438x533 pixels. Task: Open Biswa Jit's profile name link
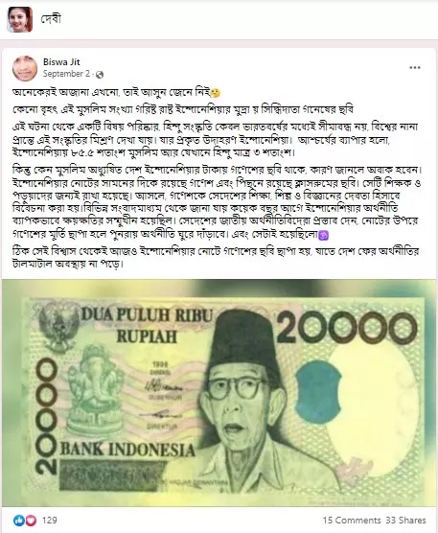click(x=61, y=62)
